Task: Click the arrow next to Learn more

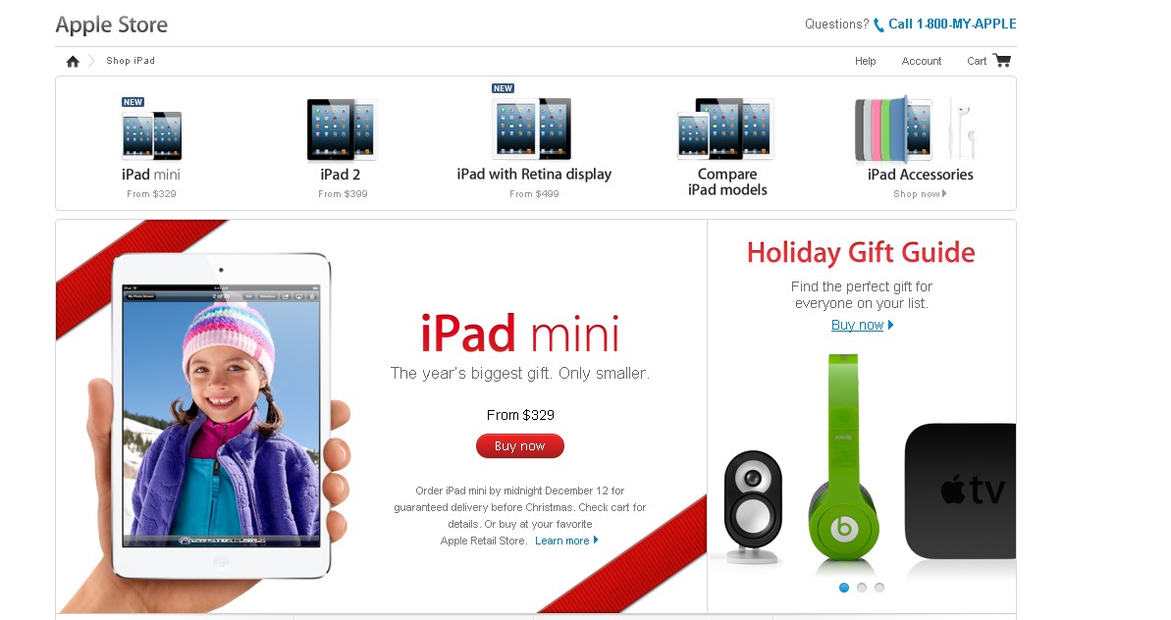Action: point(595,541)
